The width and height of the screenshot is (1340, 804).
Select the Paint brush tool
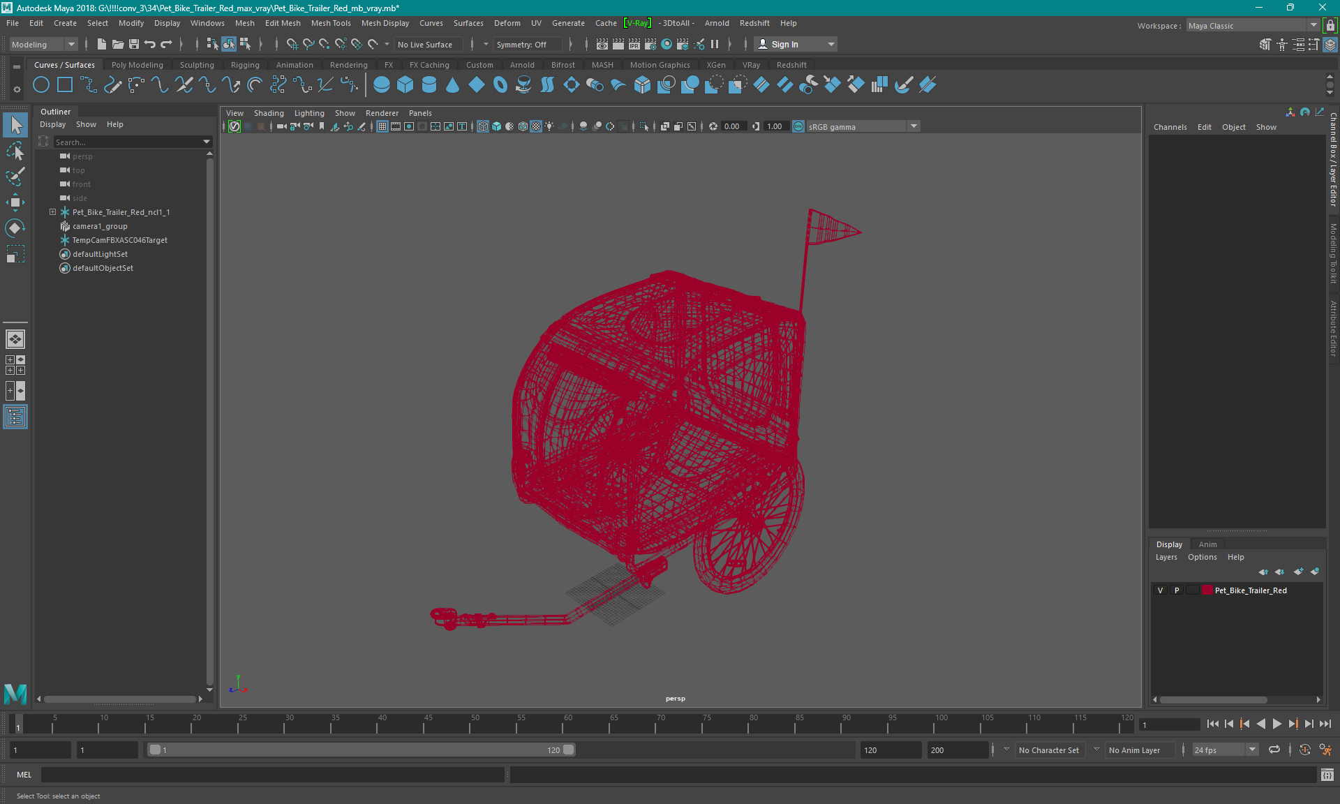click(x=15, y=176)
